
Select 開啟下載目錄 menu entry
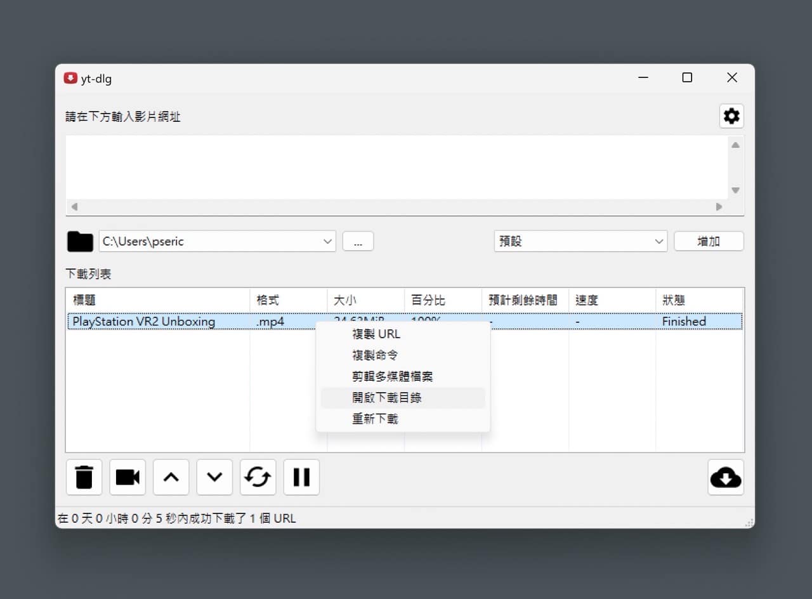coord(403,398)
